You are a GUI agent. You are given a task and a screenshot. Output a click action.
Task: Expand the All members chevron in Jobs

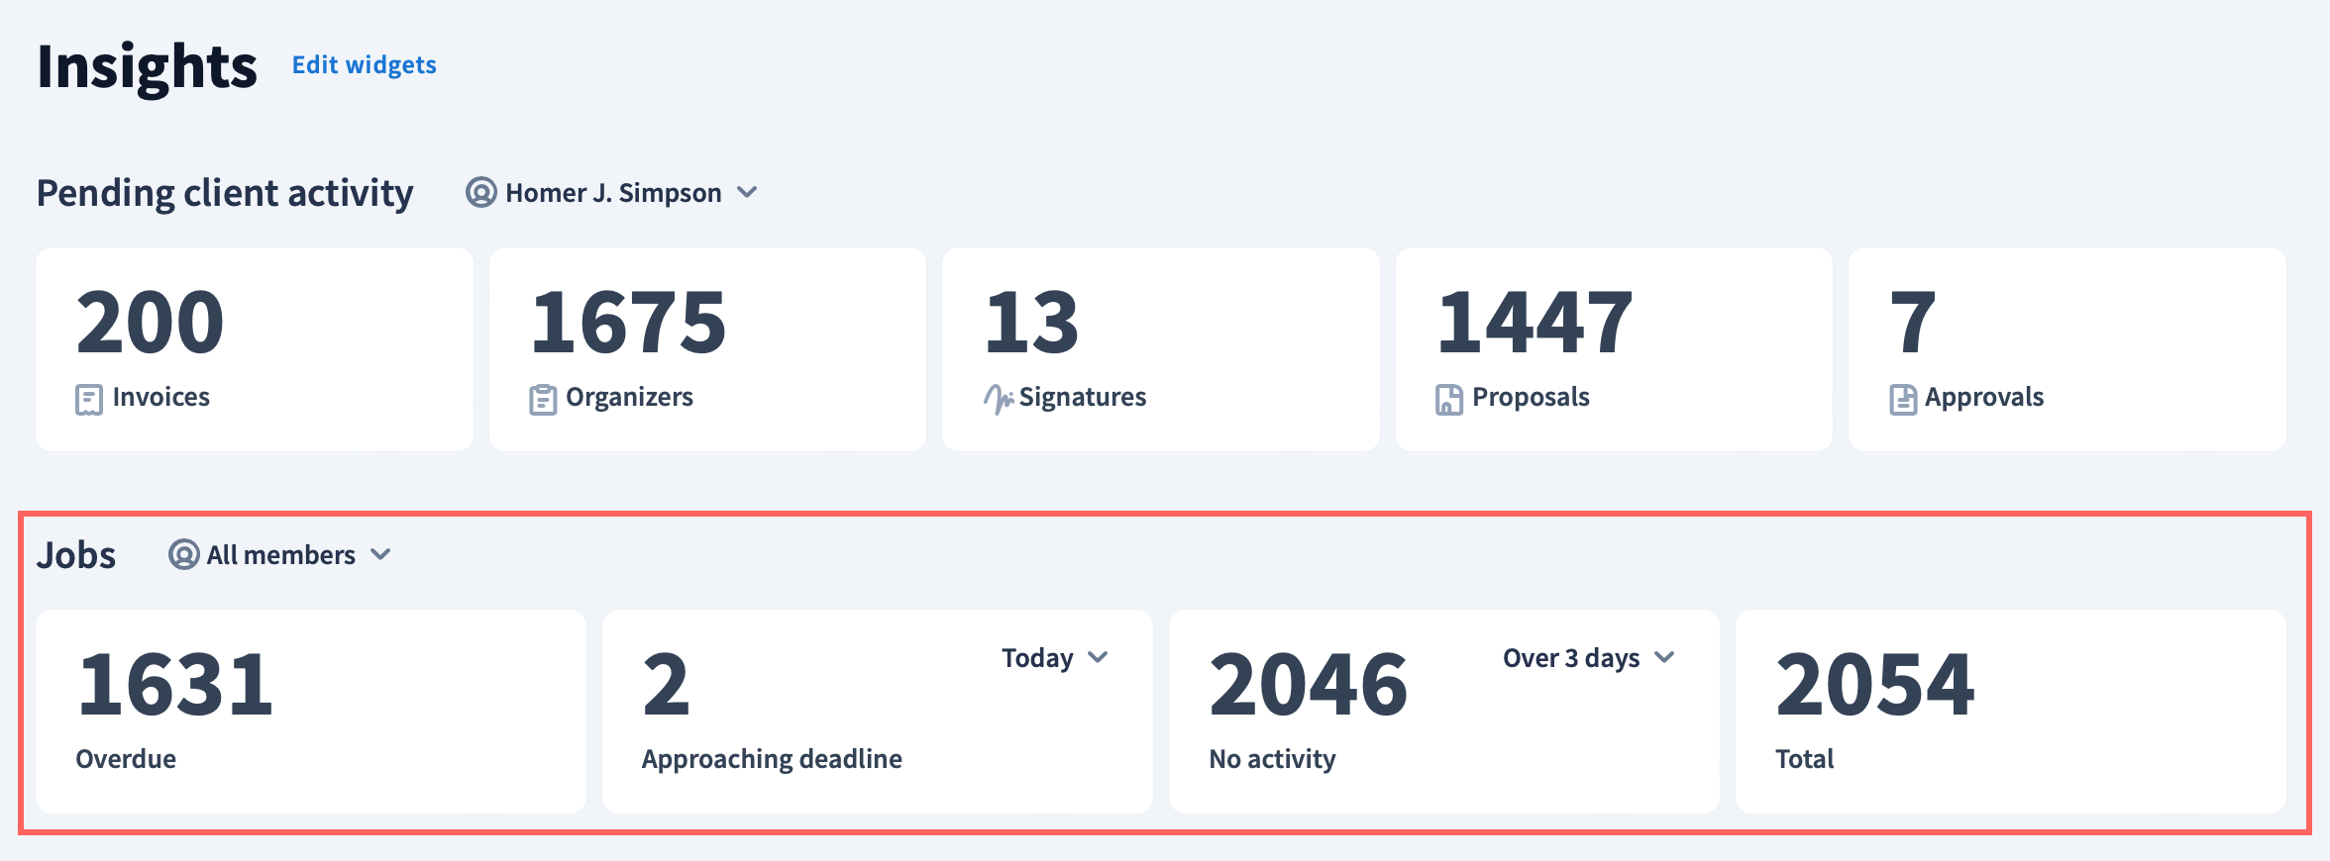[381, 554]
